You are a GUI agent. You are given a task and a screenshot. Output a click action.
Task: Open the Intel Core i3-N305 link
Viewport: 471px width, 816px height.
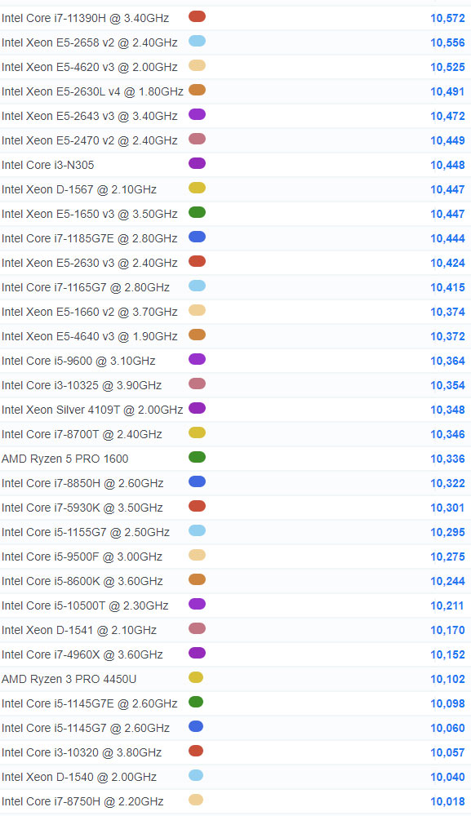pyautogui.click(x=48, y=165)
